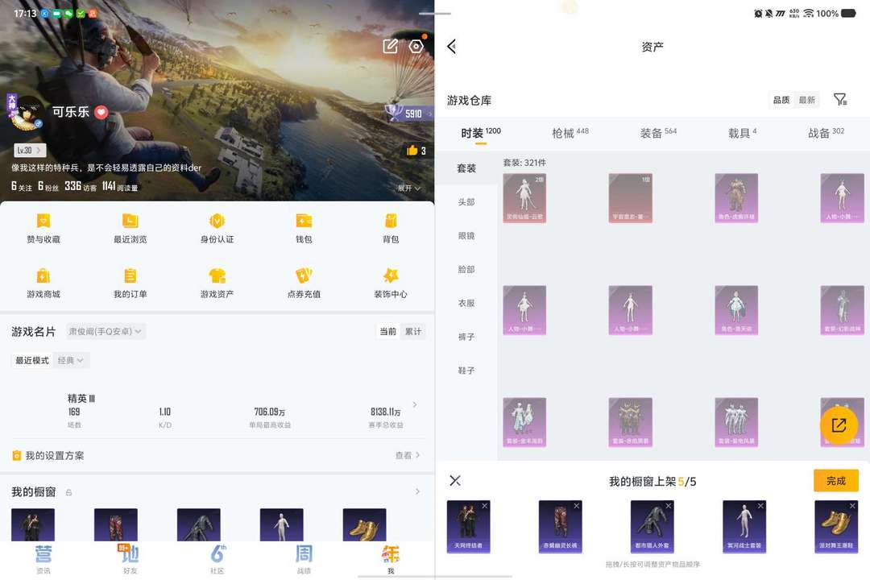870x580 pixels.
Task: Open 赞与收藏 icon
Action: coord(43,221)
